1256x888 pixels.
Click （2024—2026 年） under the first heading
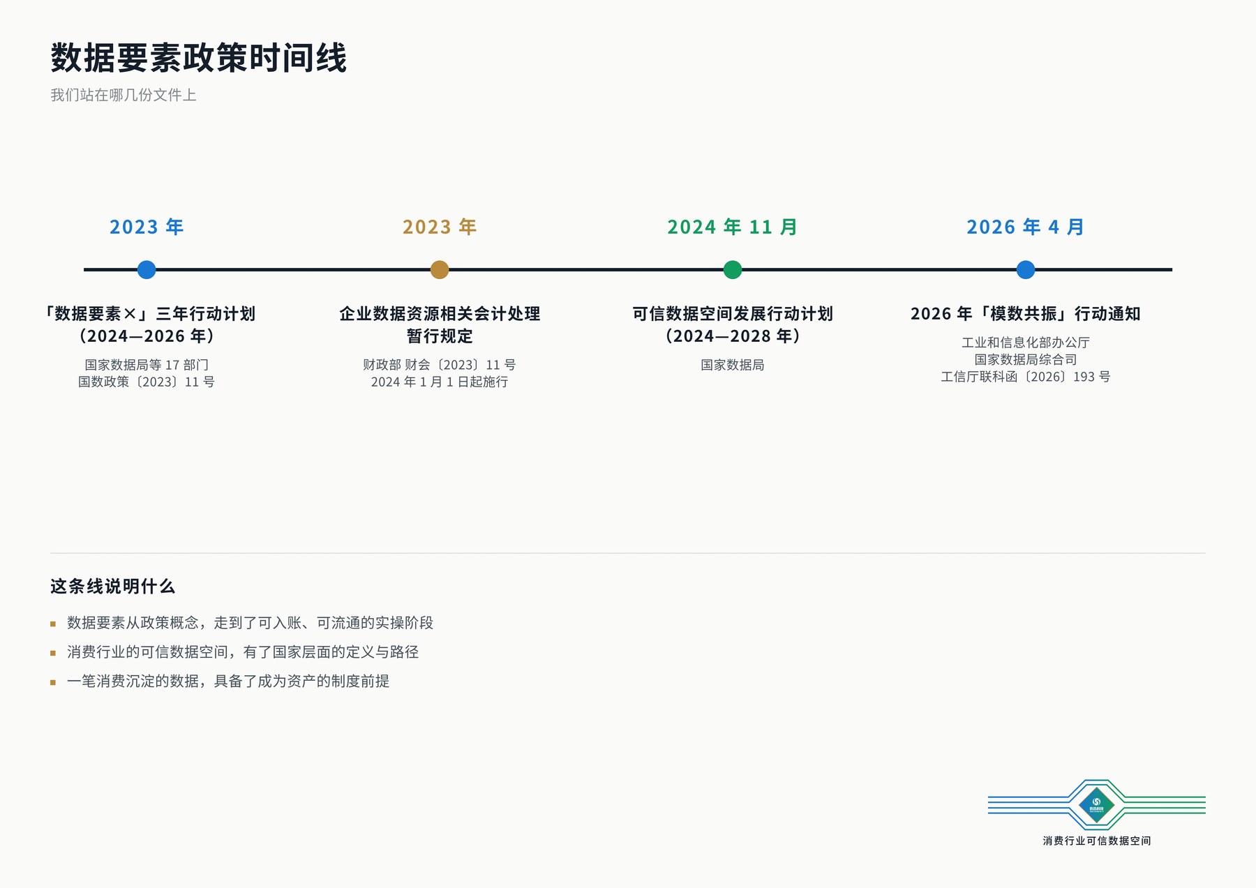coord(147,336)
